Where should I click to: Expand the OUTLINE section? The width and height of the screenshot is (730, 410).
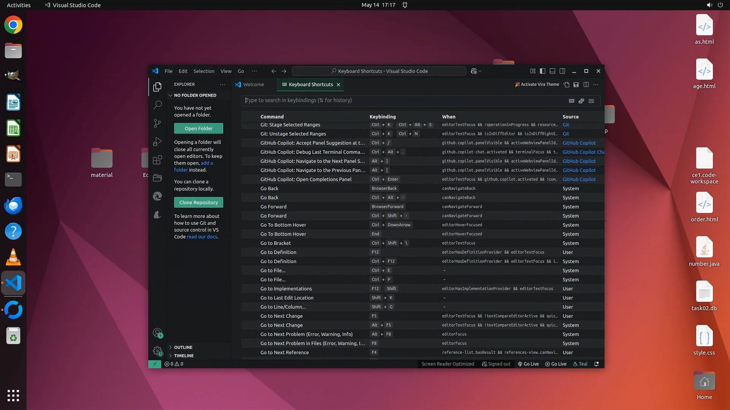(x=183, y=347)
